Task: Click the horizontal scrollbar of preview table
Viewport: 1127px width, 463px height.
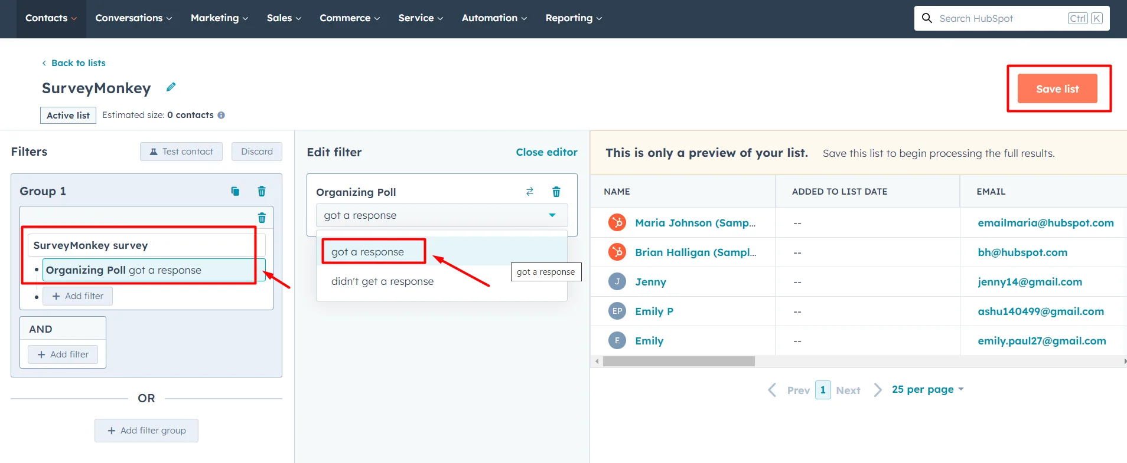Action: click(x=679, y=361)
